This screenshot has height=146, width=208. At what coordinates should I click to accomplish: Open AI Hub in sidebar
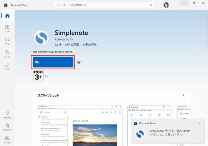(x=7, y=53)
